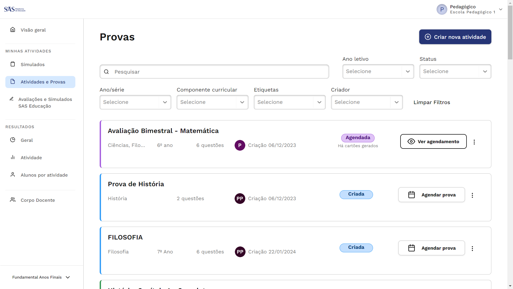This screenshot has width=513, height=289.
Task: Click the magnifying glass search icon
Action: tap(106, 72)
